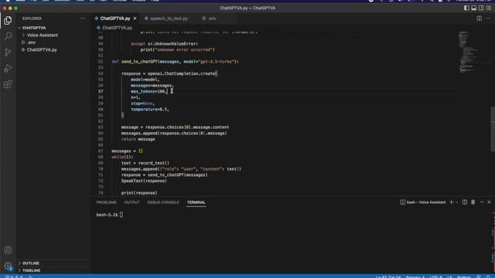Kill the terminal with trash icon
The image size is (495, 278).
point(473,202)
